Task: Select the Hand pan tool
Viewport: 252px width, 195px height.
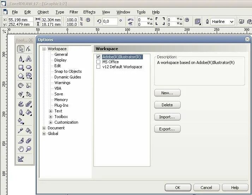Action: pos(21,149)
